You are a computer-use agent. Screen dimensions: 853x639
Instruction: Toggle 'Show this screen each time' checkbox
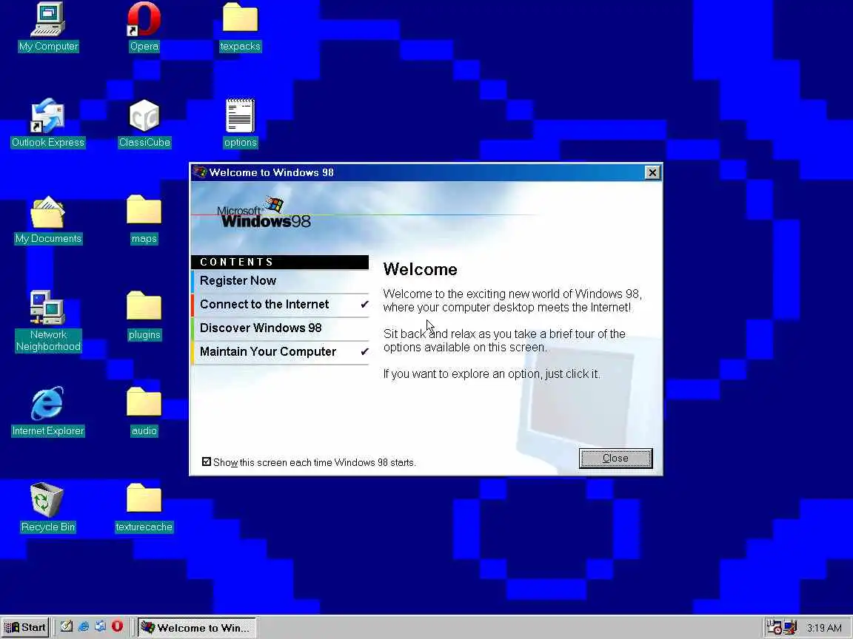click(x=206, y=461)
